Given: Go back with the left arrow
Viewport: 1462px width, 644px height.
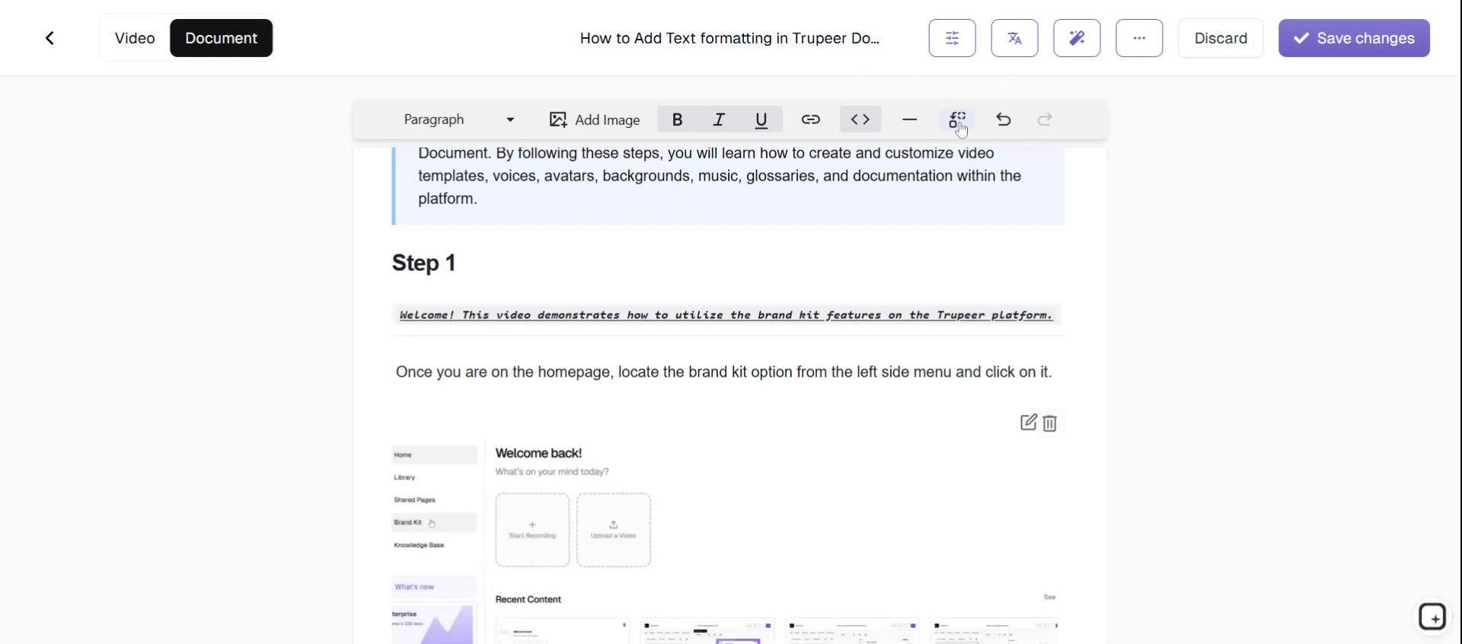Looking at the screenshot, I should point(49,38).
